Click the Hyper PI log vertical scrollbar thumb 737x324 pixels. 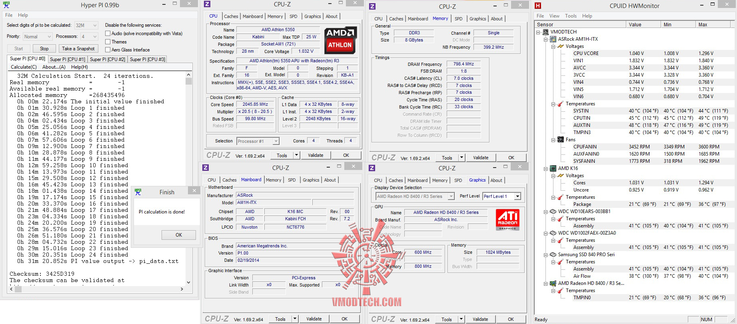pos(189,81)
